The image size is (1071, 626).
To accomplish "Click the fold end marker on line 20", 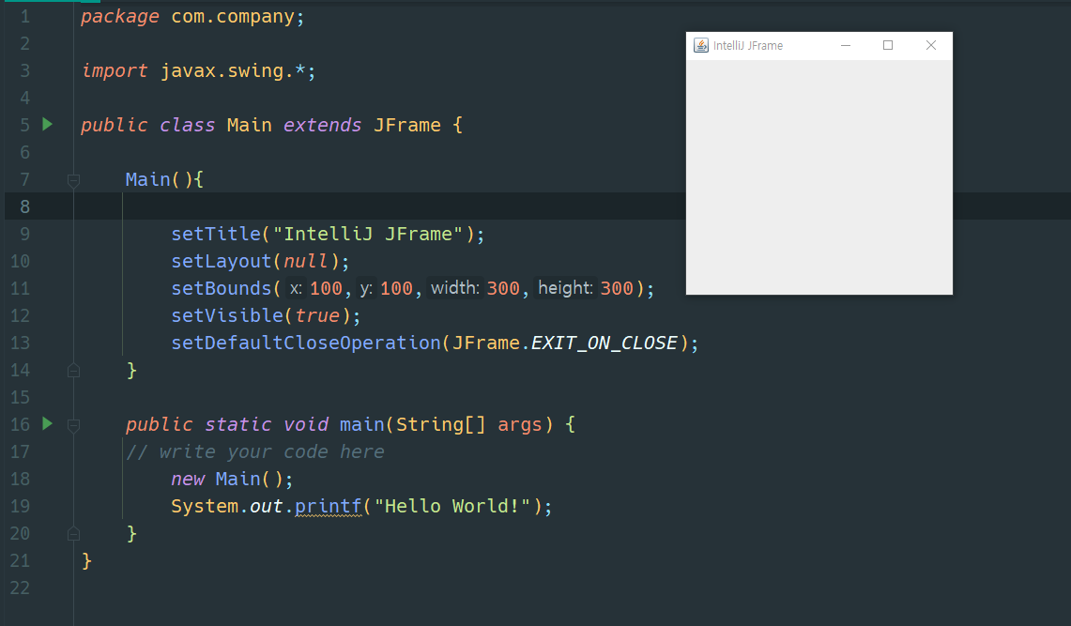I will (74, 534).
